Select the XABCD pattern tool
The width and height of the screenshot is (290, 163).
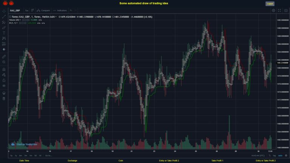tap(4, 38)
